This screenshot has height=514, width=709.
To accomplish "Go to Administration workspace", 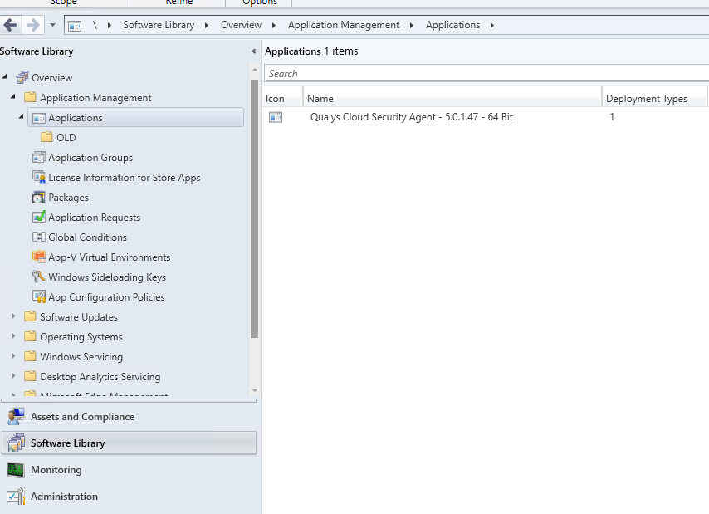I will [64, 497].
